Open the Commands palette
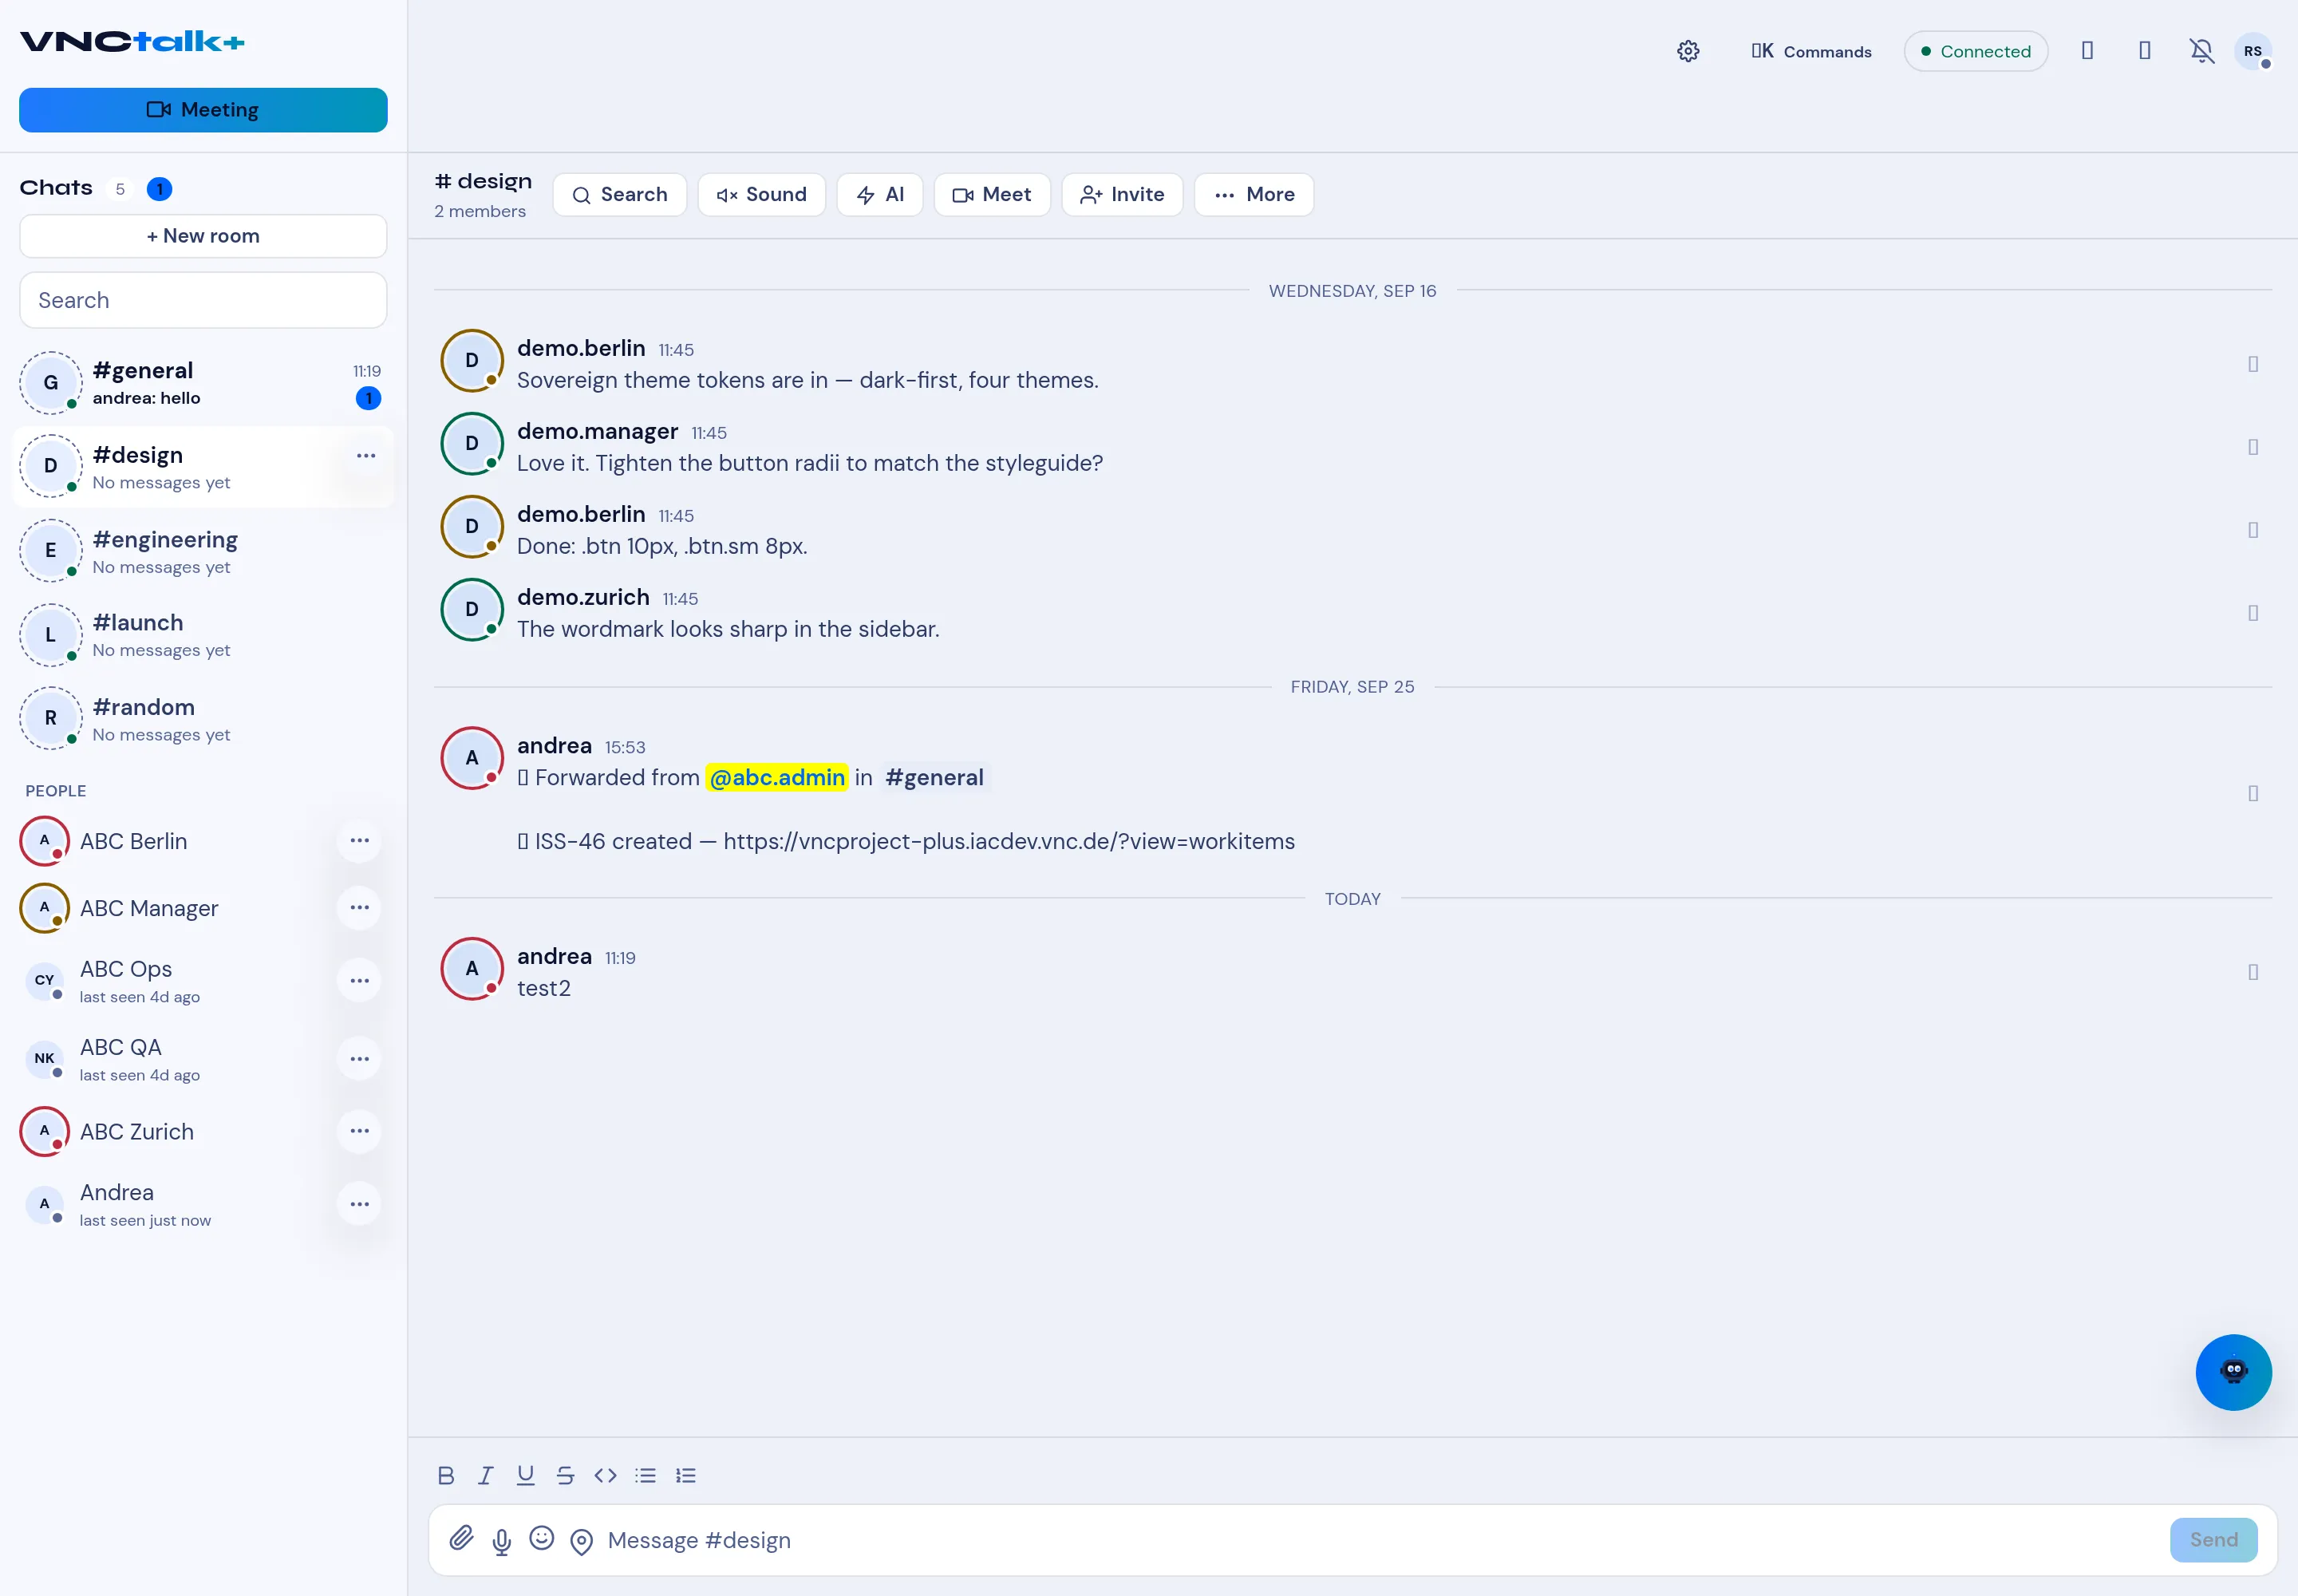This screenshot has width=2298, height=1596. (1811, 51)
